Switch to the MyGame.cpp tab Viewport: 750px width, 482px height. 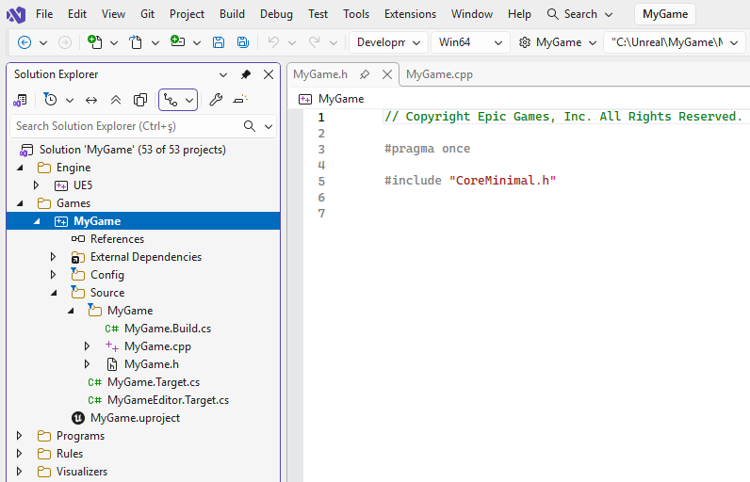coord(439,74)
